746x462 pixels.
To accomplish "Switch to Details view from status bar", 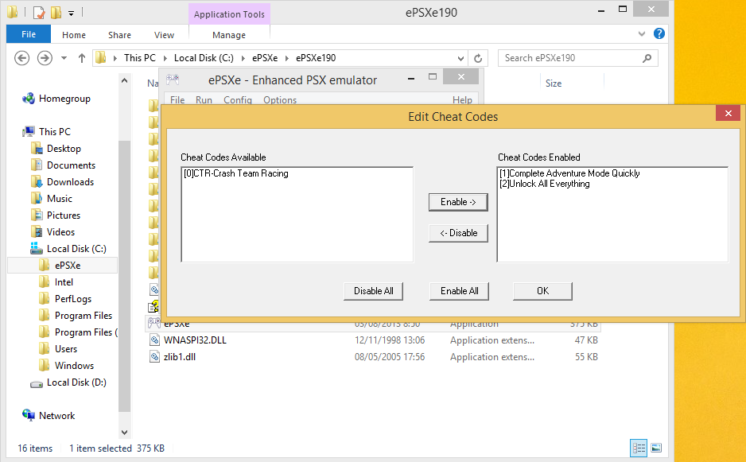I will (x=638, y=448).
